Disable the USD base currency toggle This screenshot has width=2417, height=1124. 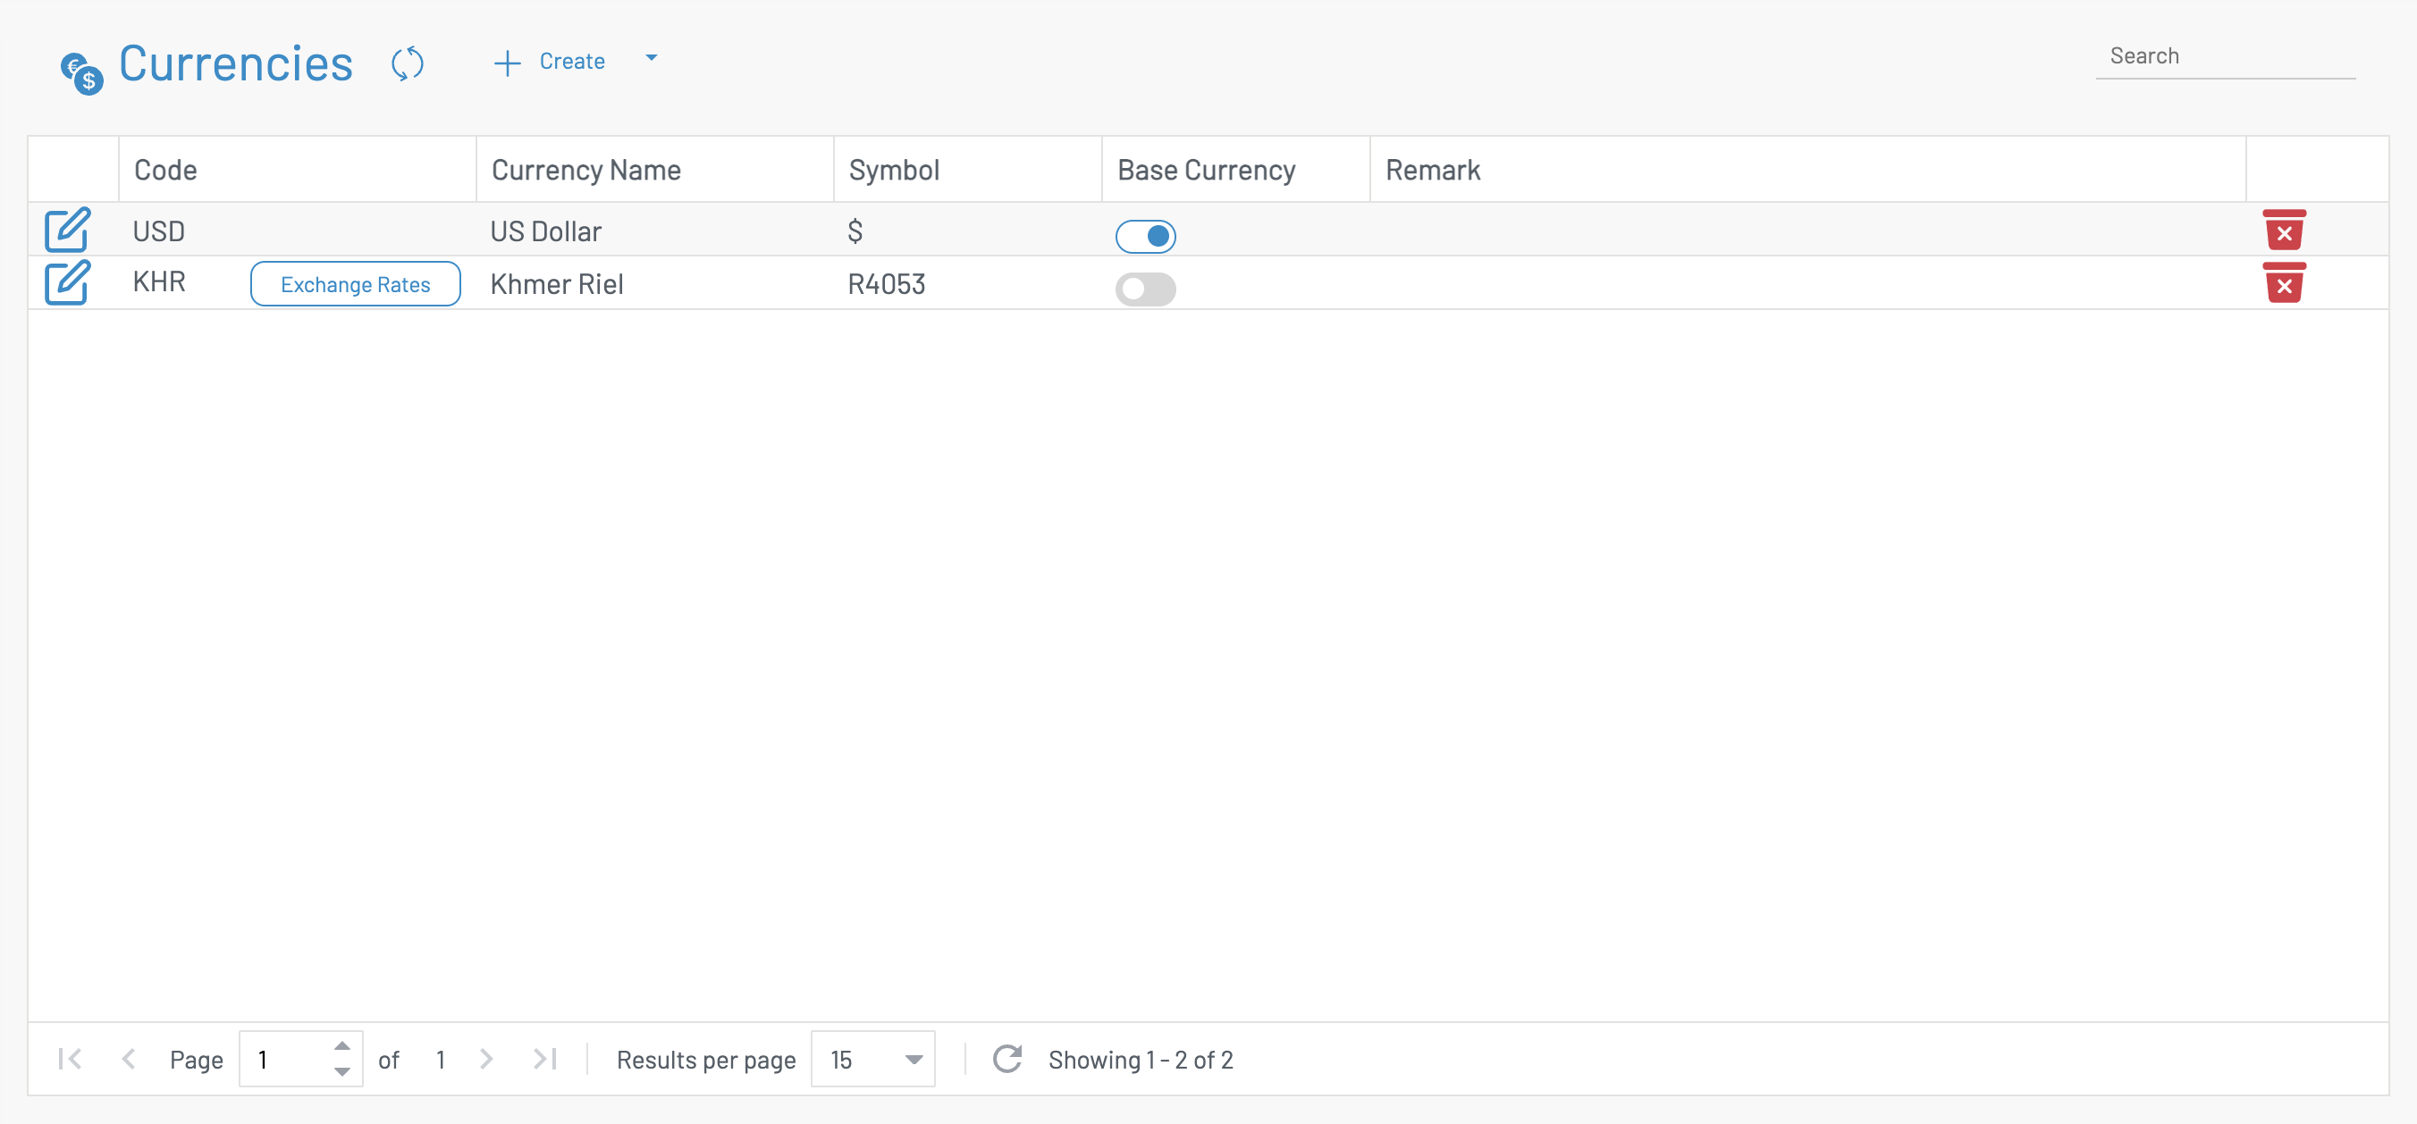tap(1145, 236)
